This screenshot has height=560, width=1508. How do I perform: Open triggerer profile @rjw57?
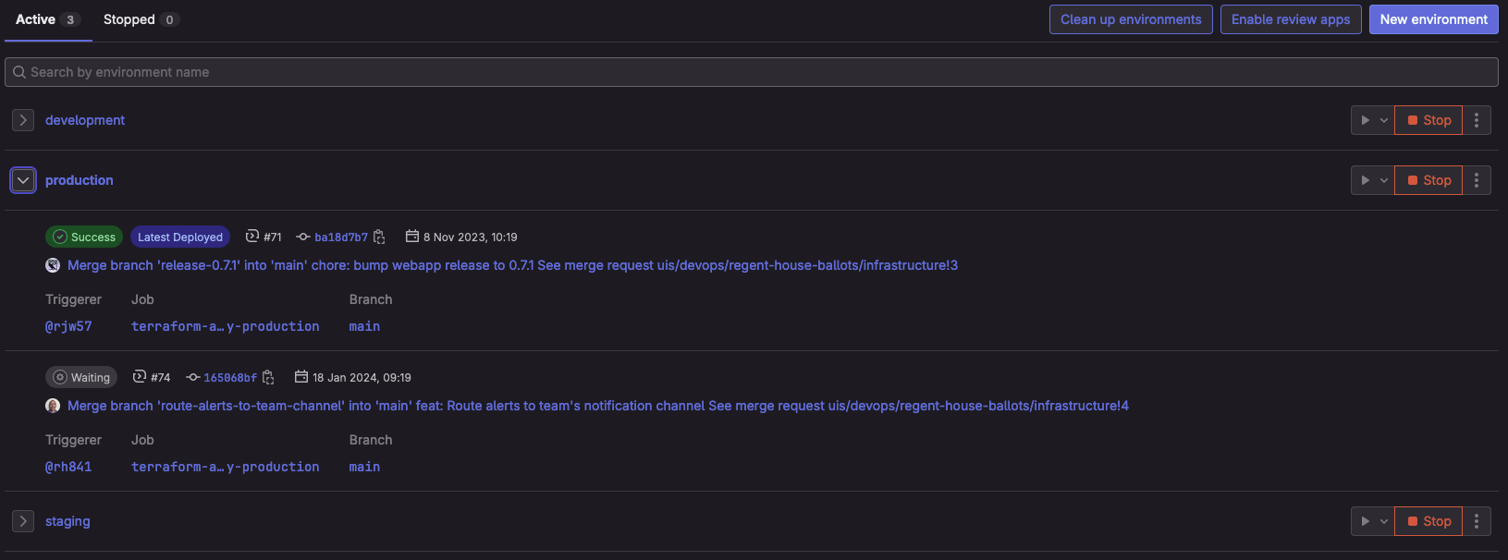click(x=68, y=326)
